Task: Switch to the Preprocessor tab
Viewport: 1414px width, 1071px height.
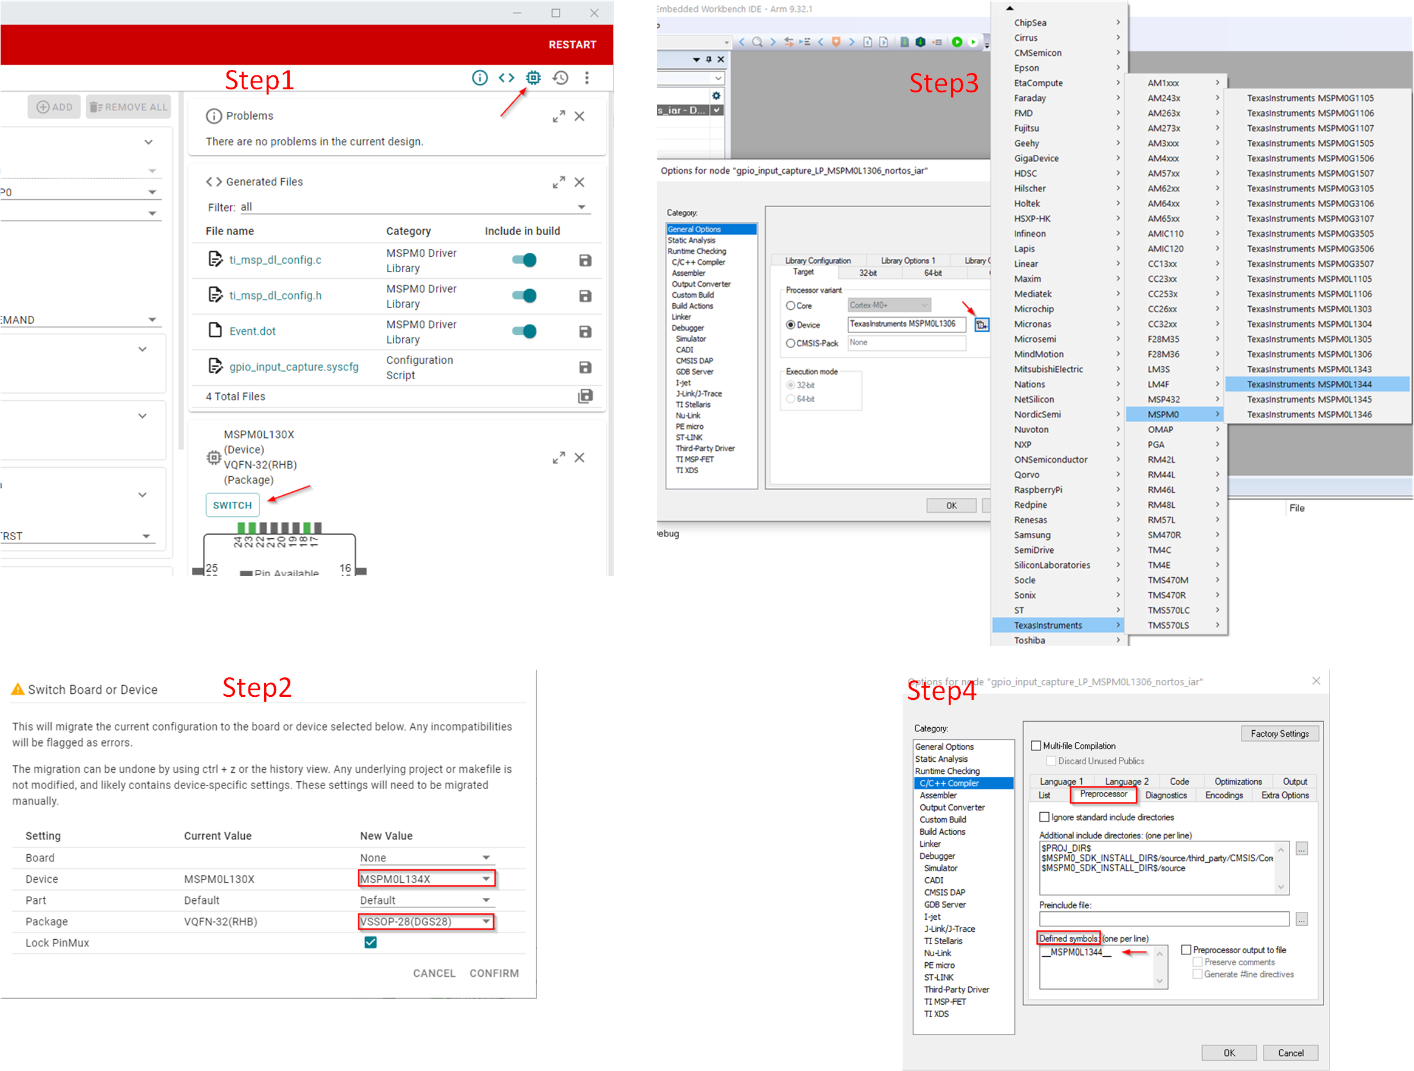Action: point(1104,795)
